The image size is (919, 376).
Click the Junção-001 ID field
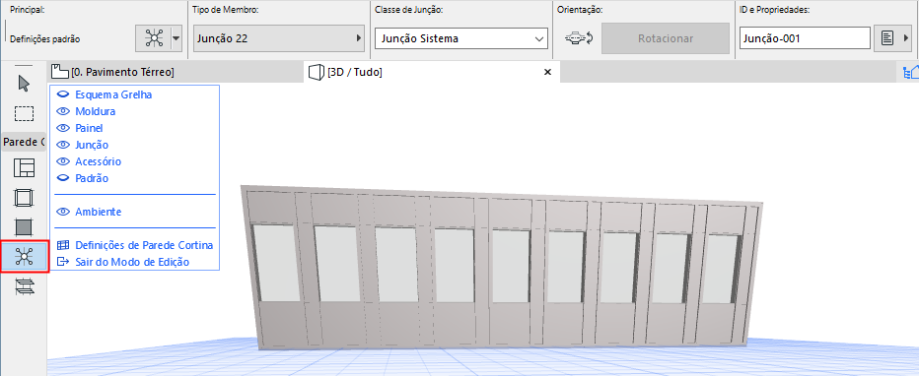805,38
